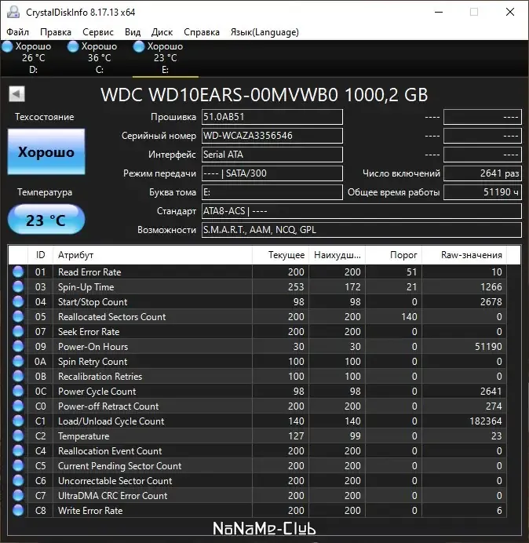Click status orb for Current Pending Sector Count
This screenshot has height=543, width=529.
pos(18,465)
